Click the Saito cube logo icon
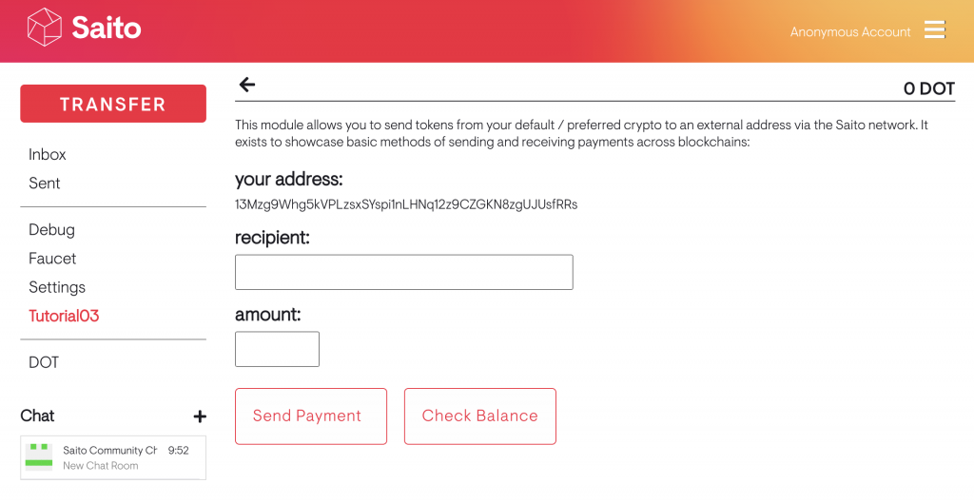The width and height of the screenshot is (974, 503). tap(44, 28)
